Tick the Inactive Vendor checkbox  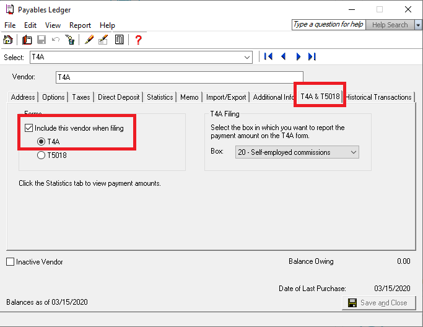(x=11, y=262)
